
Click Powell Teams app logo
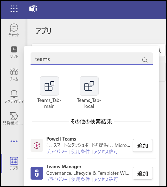(x=37, y=145)
